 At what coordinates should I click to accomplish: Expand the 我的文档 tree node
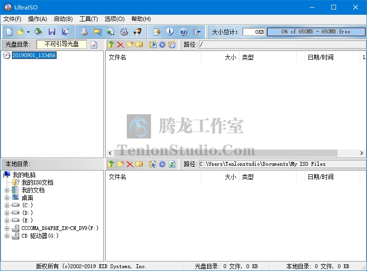click(x=7, y=190)
